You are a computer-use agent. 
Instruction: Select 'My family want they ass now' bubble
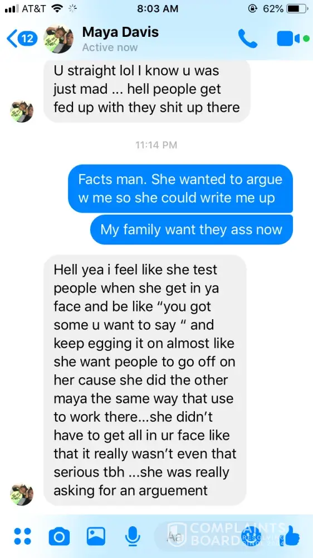192,229
